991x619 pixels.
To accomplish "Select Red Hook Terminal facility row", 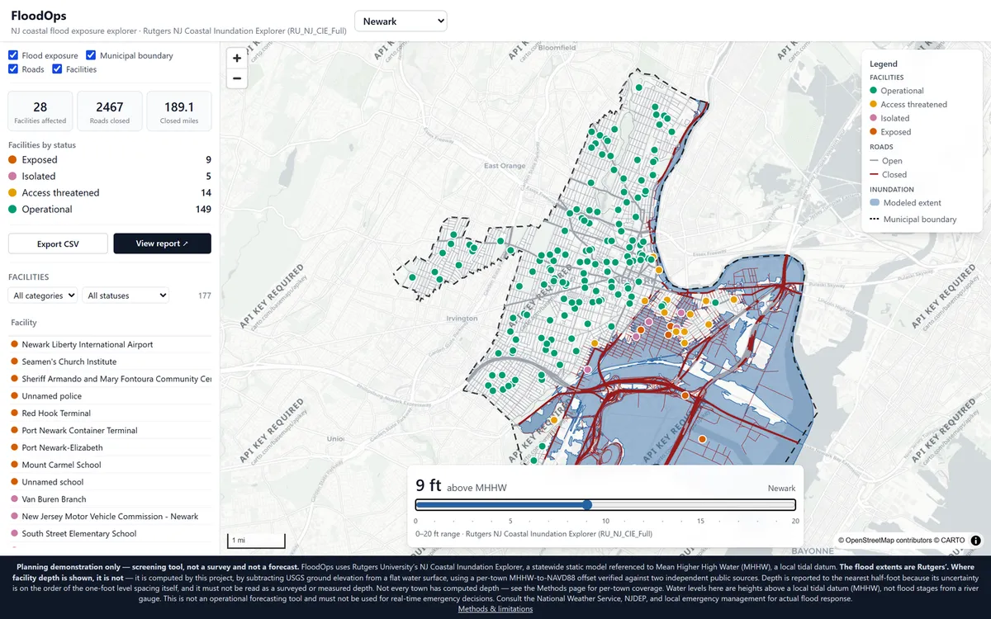I will point(110,413).
